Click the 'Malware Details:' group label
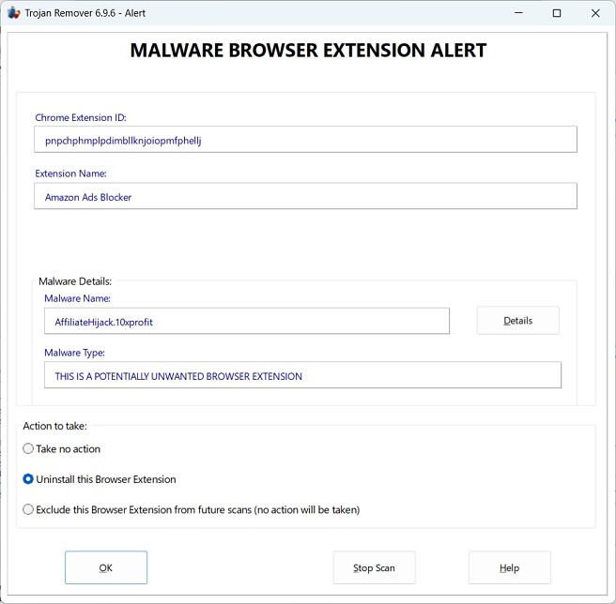The height and width of the screenshot is (604, 616). pos(75,281)
